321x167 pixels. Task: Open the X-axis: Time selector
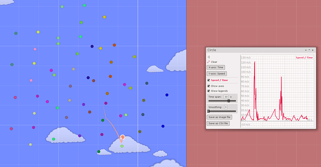coord(216,67)
